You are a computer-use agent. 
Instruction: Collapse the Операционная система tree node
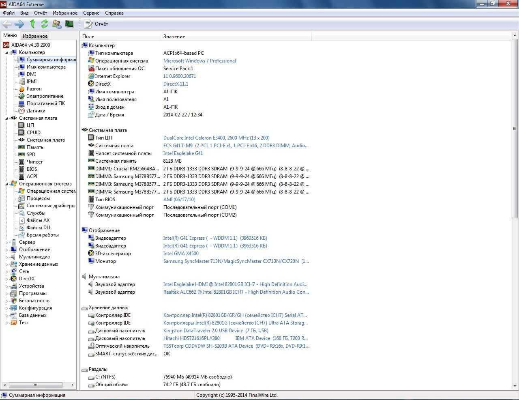pyautogui.click(x=6, y=184)
